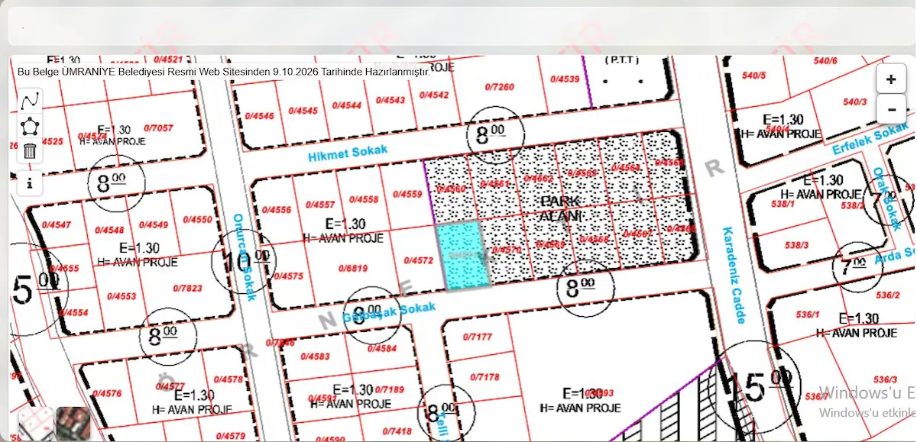
Task: Select parcel 540/3
Action: (x=854, y=102)
